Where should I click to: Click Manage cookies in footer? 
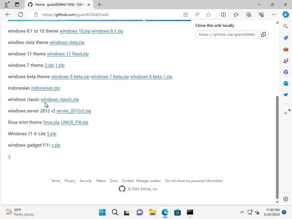pos(148,181)
